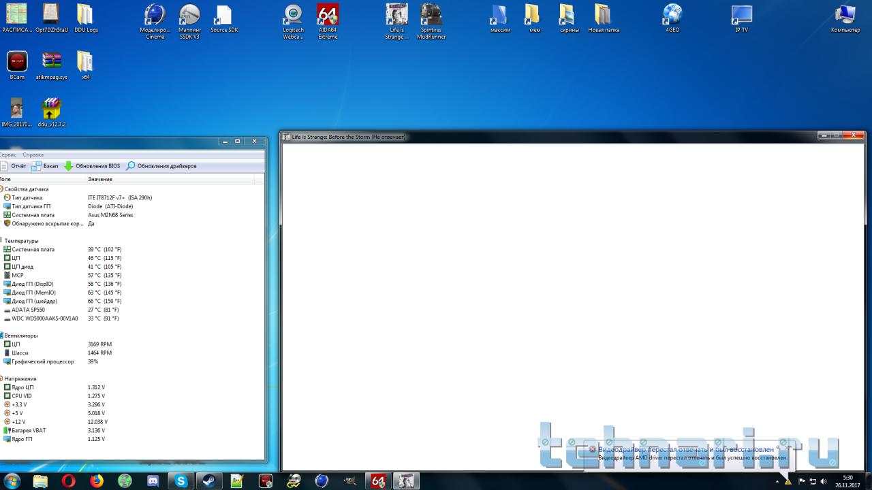The width and height of the screenshot is (872, 490).
Task: Open the Новая папка folder
Action: click(604, 19)
